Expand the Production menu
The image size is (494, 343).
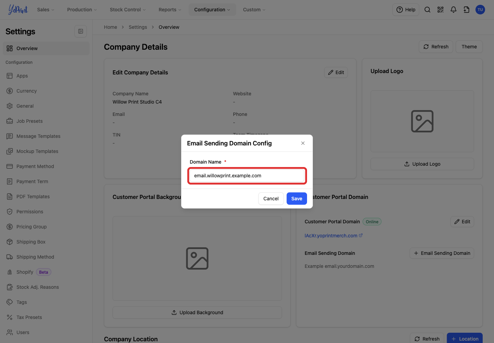click(82, 10)
